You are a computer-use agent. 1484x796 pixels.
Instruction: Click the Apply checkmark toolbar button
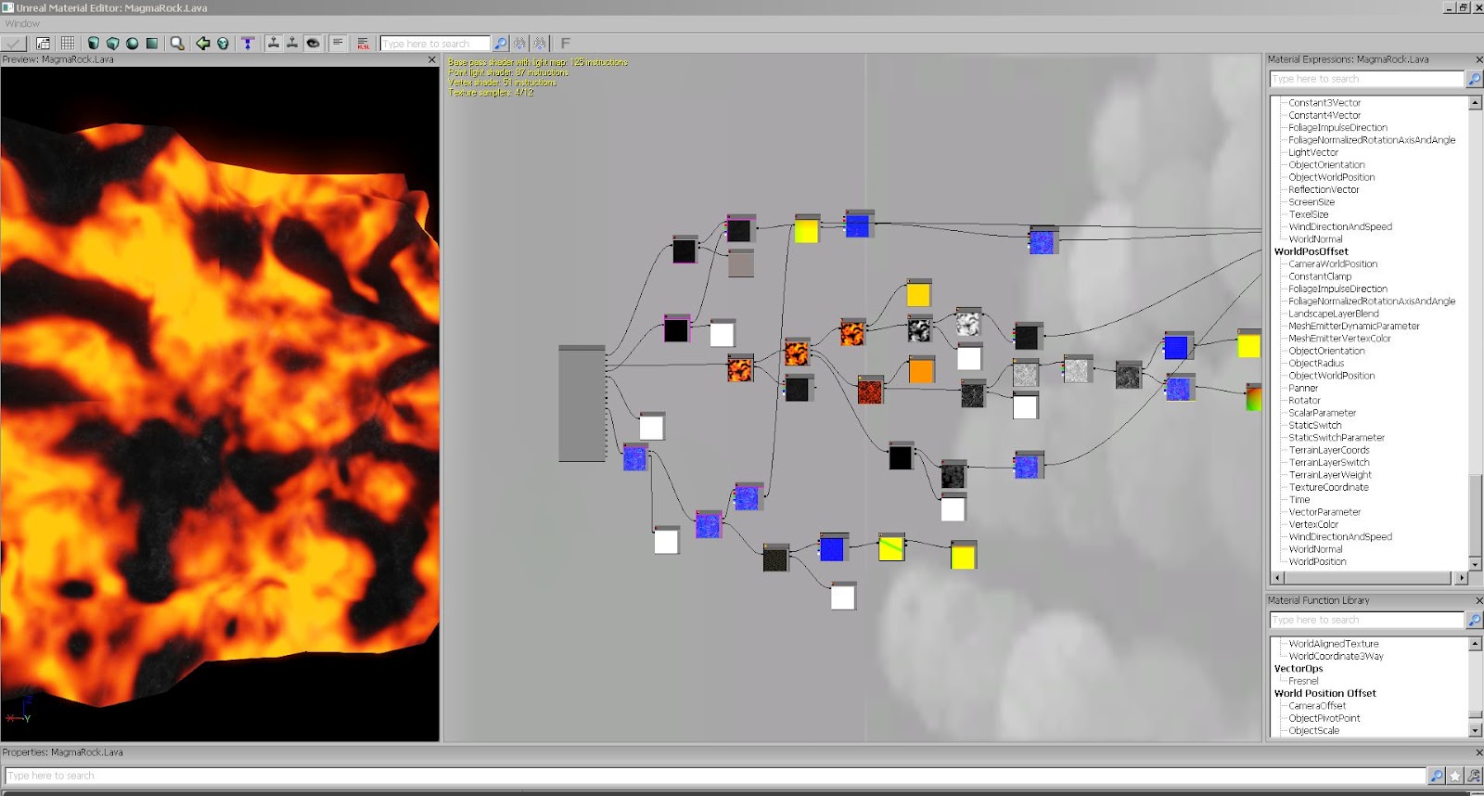coord(14,44)
